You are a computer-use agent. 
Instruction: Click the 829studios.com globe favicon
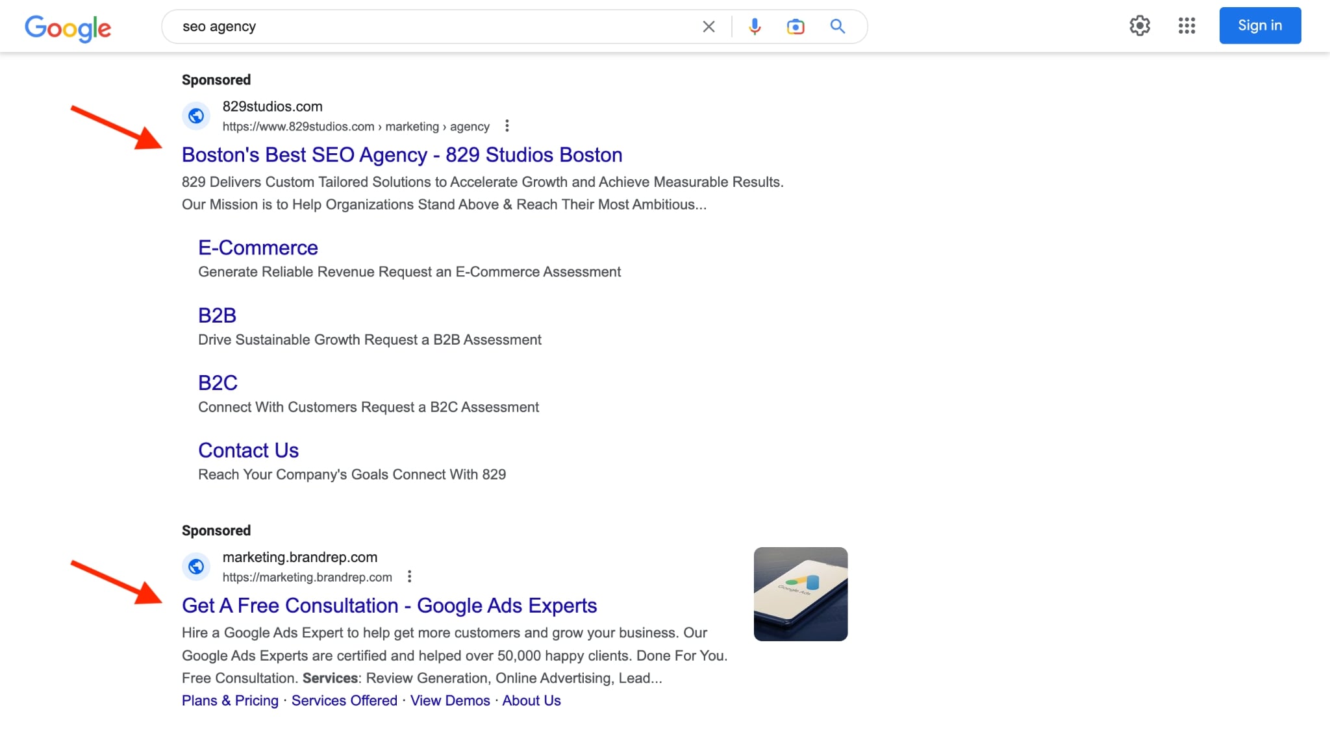pos(196,116)
